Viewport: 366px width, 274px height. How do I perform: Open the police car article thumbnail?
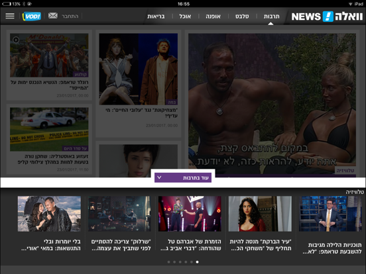(x=49, y=129)
